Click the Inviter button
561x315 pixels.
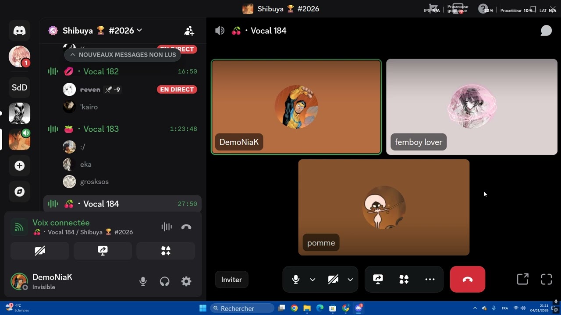click(x=231, y=280)
